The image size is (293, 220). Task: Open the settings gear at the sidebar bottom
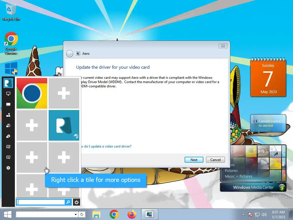pos(8,168)
